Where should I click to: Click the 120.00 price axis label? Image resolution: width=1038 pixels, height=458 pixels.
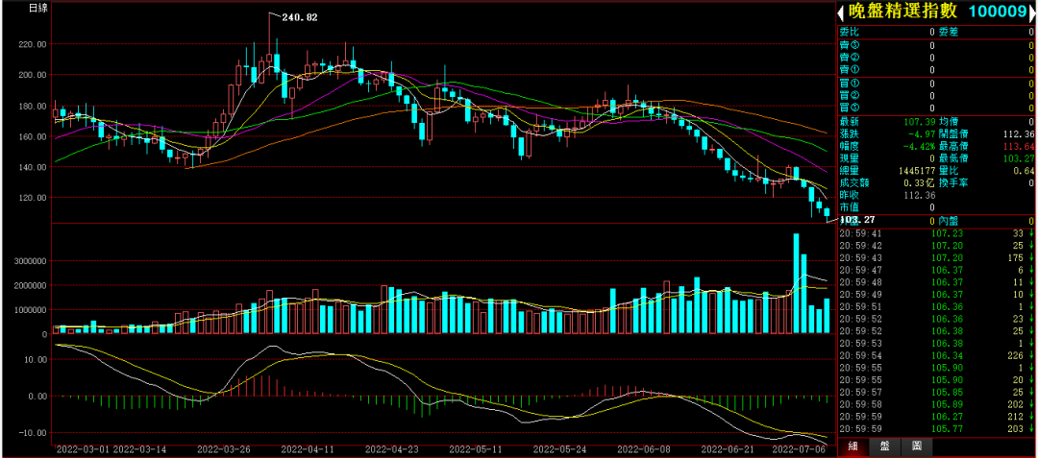click(32, 198)
